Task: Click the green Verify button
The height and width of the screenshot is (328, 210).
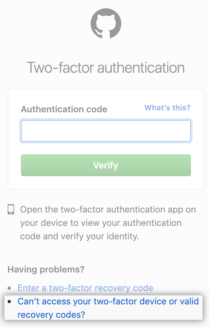Action: [106, 165]
